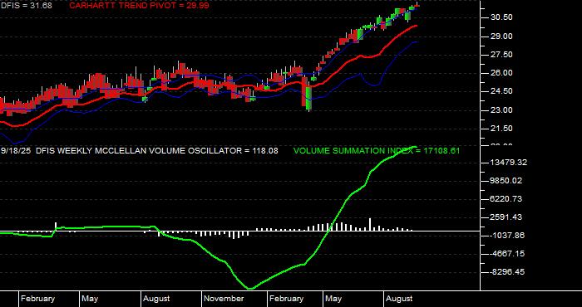This screenshot has width=582, height=307.
Task: Click the 9/18/25 date label
Action: (x=16, y=151)
